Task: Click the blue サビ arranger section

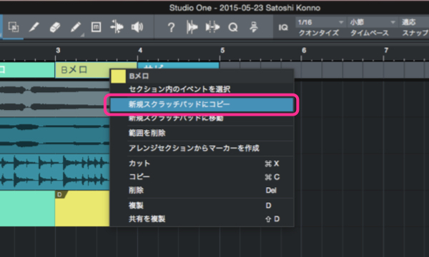Action: pyautogui.click(x=178, y=66)
